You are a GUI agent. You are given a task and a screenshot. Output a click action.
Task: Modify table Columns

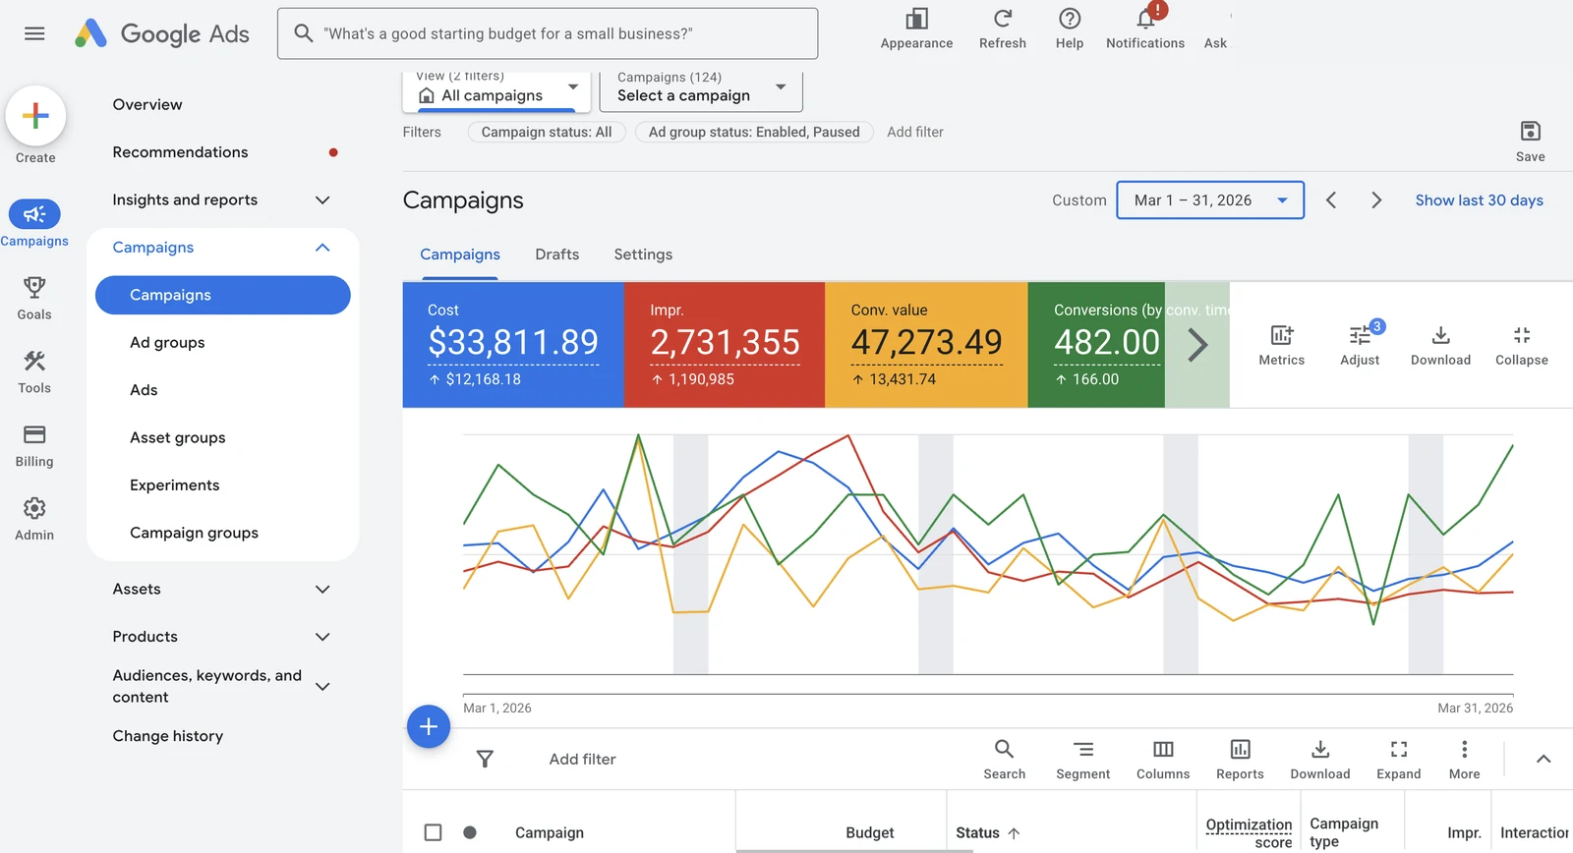click(x=1163, y=760)
